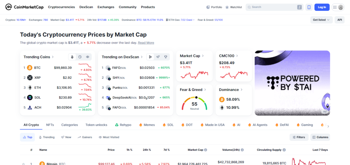This screenshot has height=165, width=350.
Task: Open the Get listed dropdown
Action: point(321,20)
